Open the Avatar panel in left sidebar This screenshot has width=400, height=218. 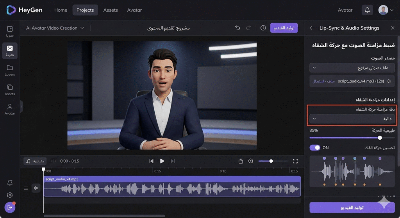[x=10, y=109]
